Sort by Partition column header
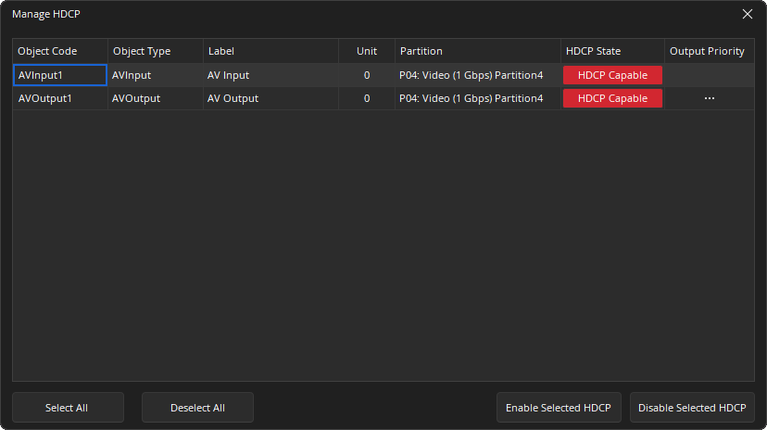Image resolution: width=767 pixels, height=430 pixels. pos(477,51)
